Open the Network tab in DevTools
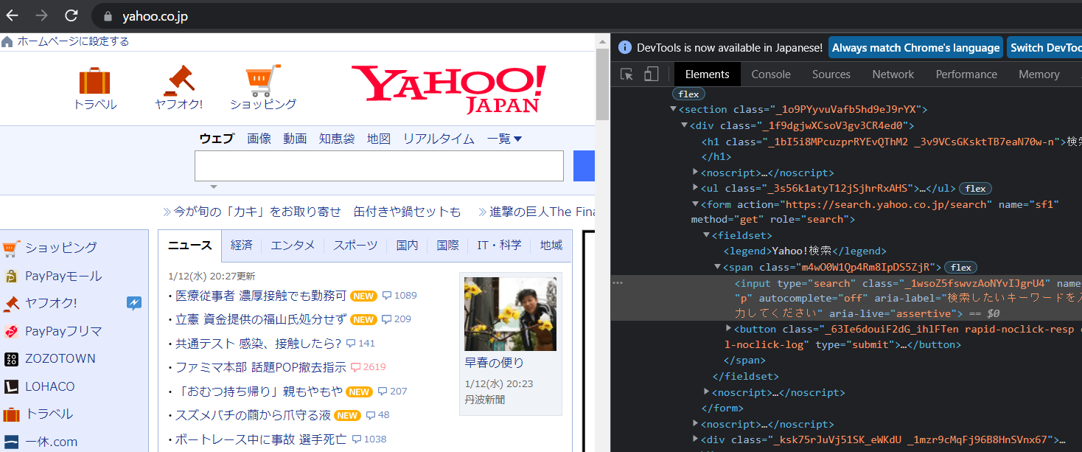 coord(893,74)
